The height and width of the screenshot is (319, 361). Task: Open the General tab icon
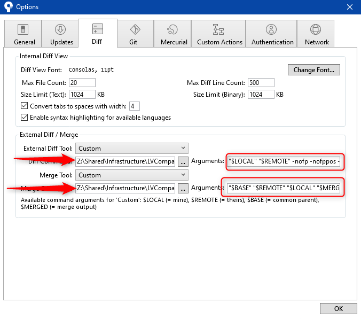click(x=24, y=30)
